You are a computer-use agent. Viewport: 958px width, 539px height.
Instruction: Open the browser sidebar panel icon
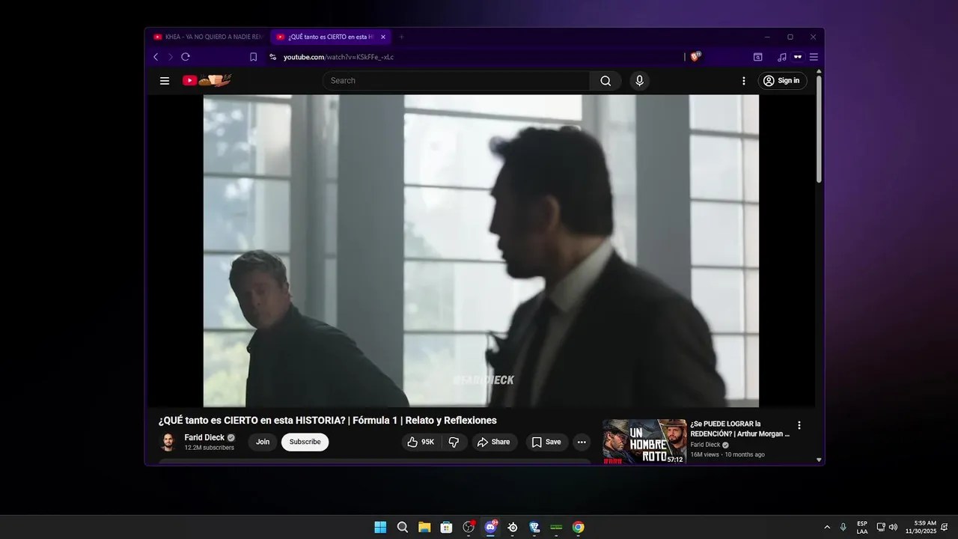click(757, 57)
